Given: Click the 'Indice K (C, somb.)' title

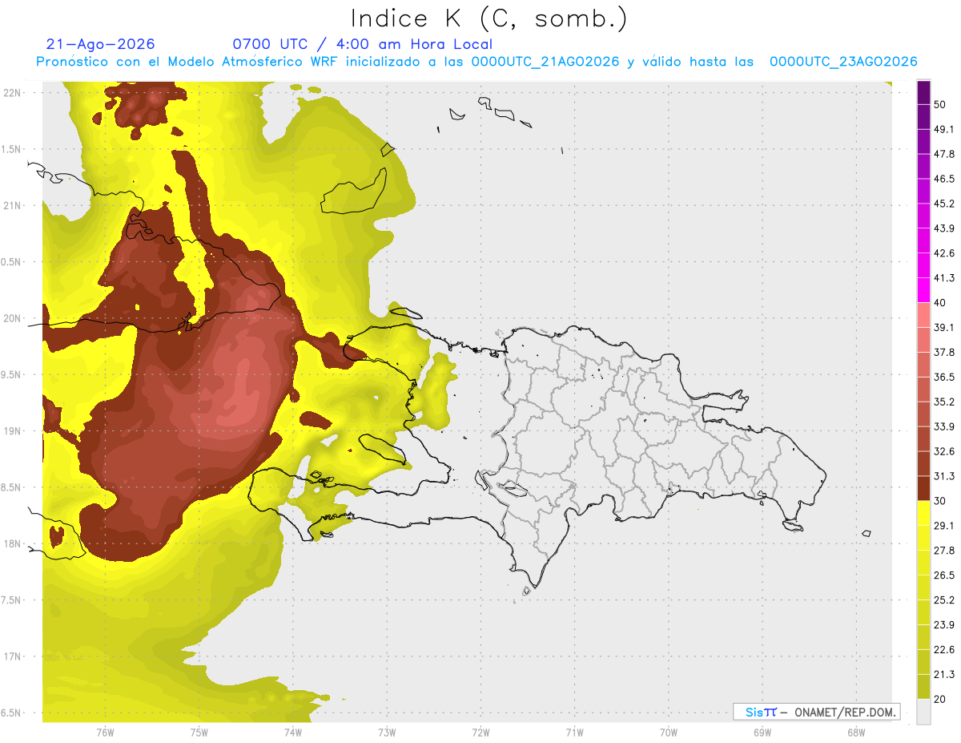Looking at the screenshot, I should pyautogui.click(x=489, y=18).
